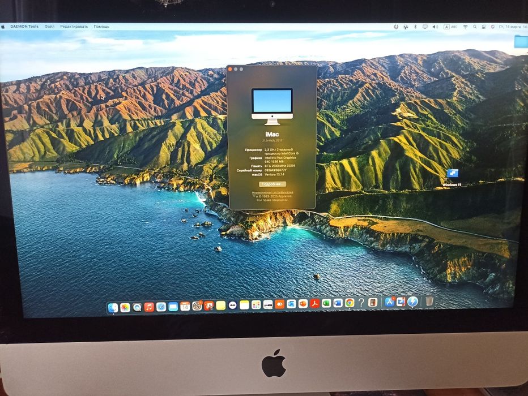Open the Редактировать menu
The height and width of the screenshot is (396, 528).
coord(74,27)
